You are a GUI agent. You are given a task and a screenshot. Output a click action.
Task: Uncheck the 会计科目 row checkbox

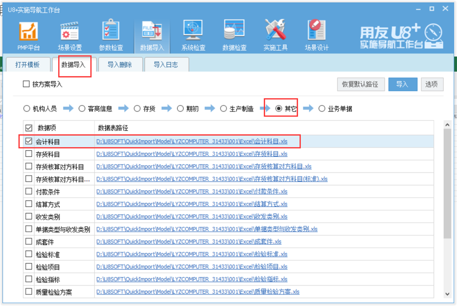[29, 141]
